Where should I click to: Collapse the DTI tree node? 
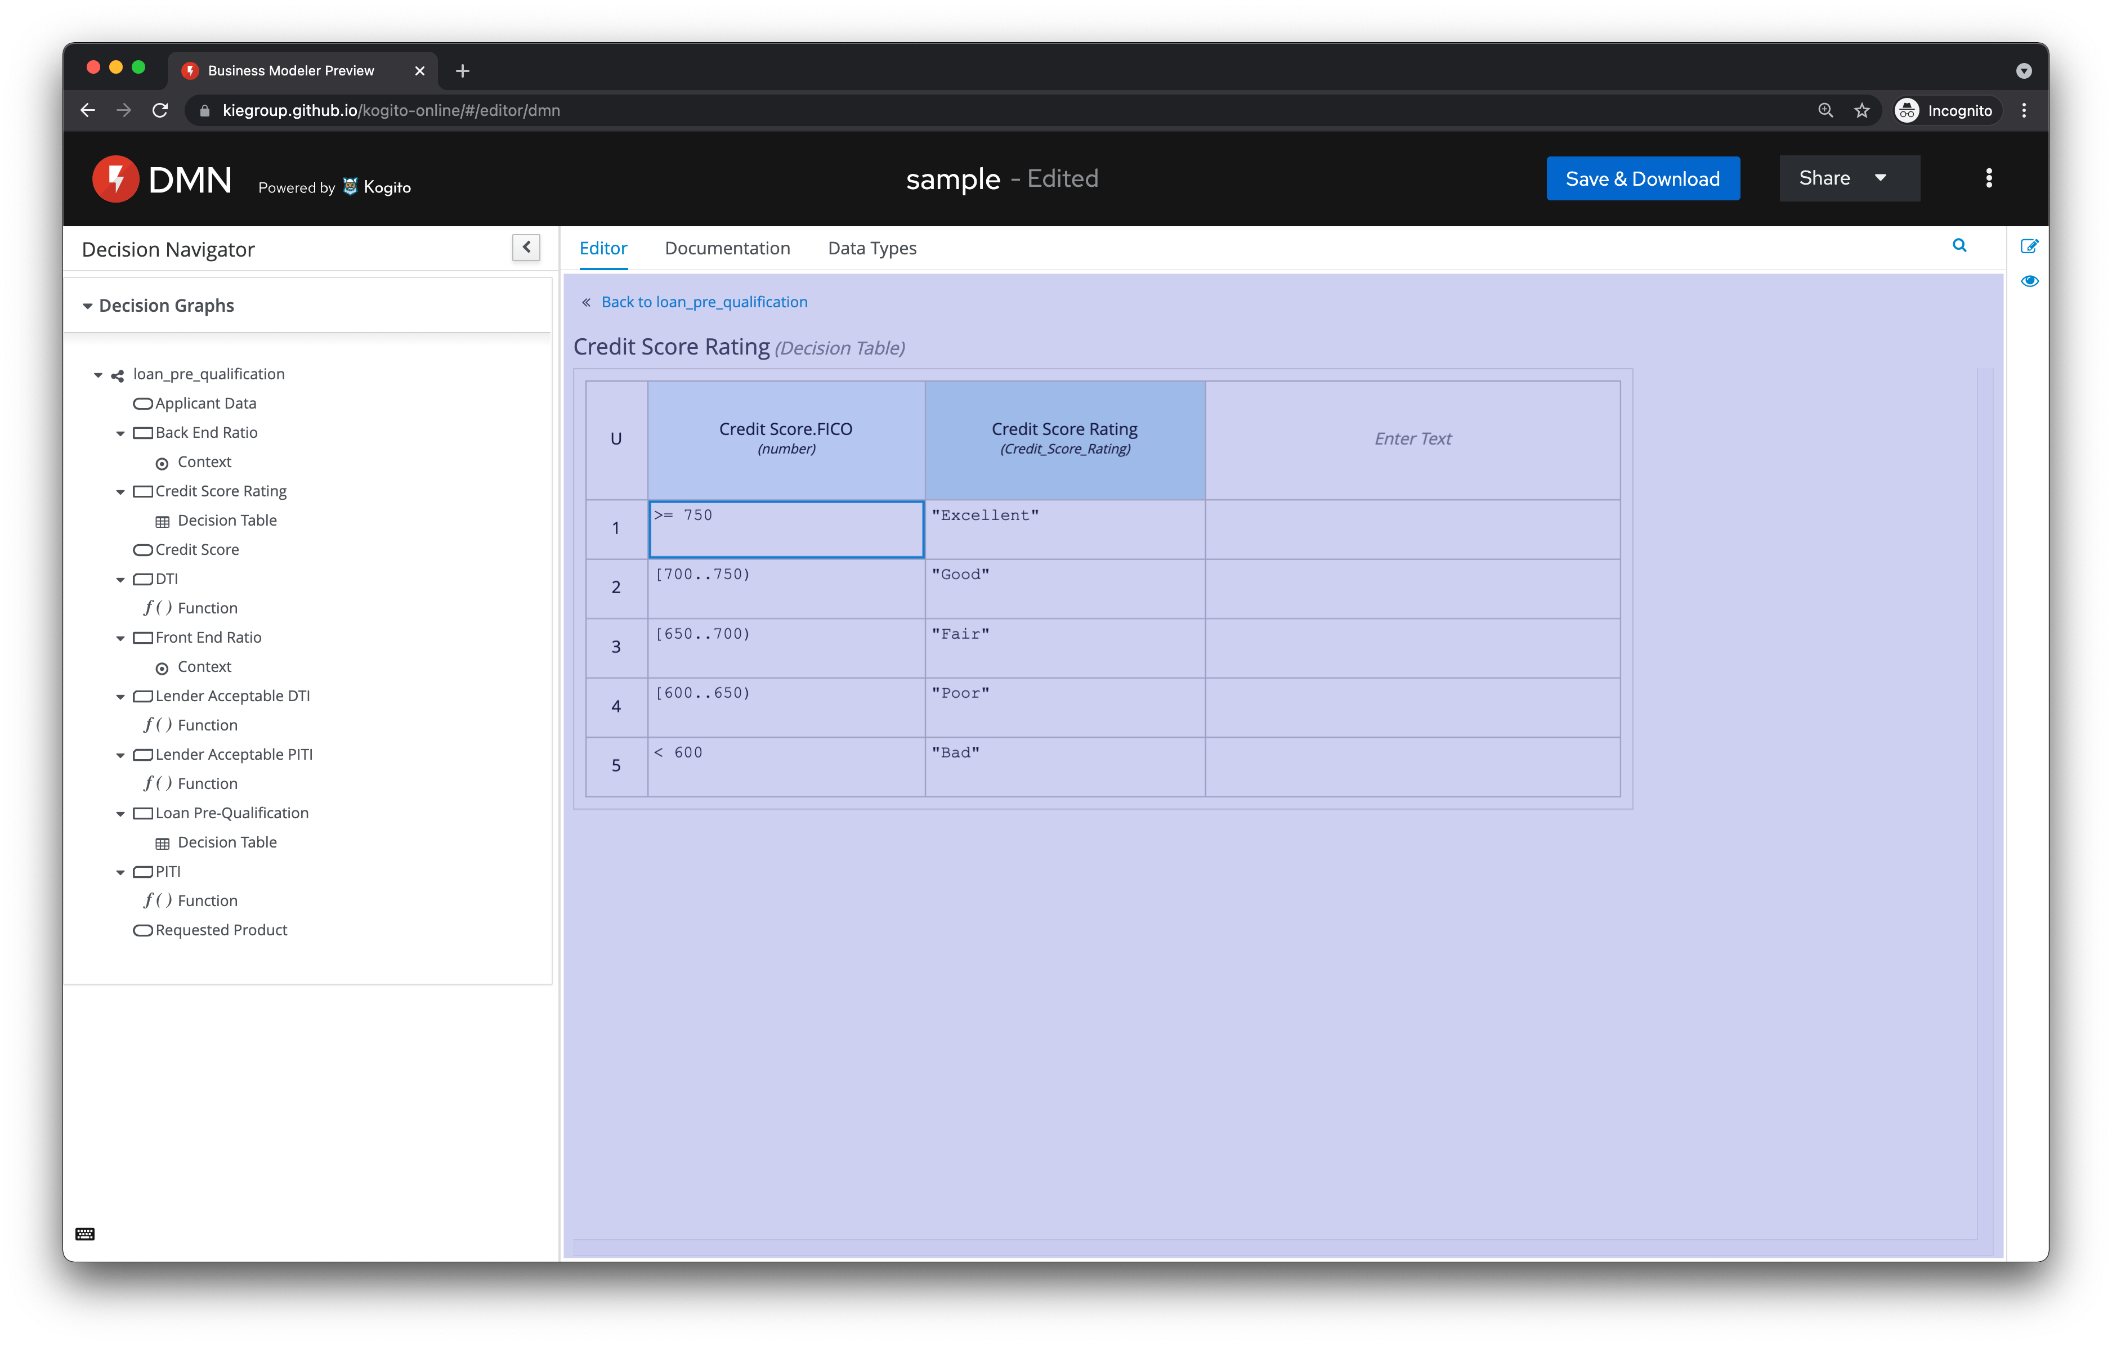[120, 580]
